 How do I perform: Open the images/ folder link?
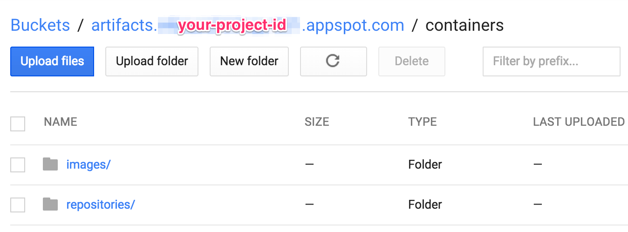coord(89,164)
